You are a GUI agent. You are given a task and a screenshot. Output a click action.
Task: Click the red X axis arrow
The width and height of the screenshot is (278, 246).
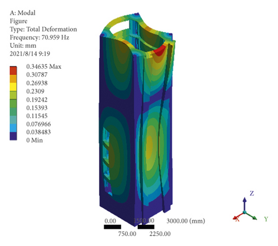238,216
